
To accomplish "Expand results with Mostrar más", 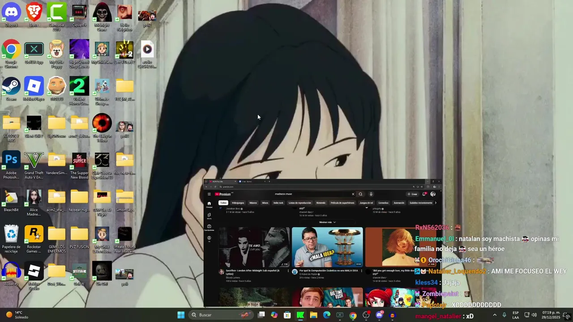I will click(327, 222).
